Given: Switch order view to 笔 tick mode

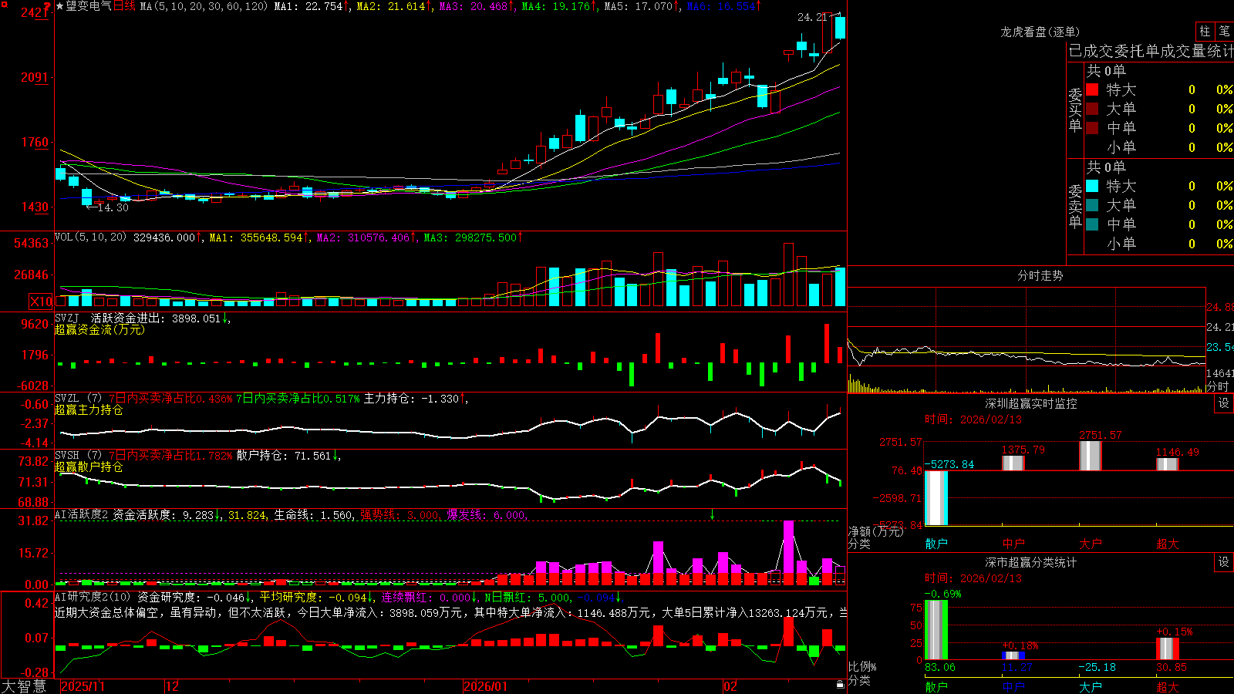Looking at the screenshot, I should (1224, 32).
